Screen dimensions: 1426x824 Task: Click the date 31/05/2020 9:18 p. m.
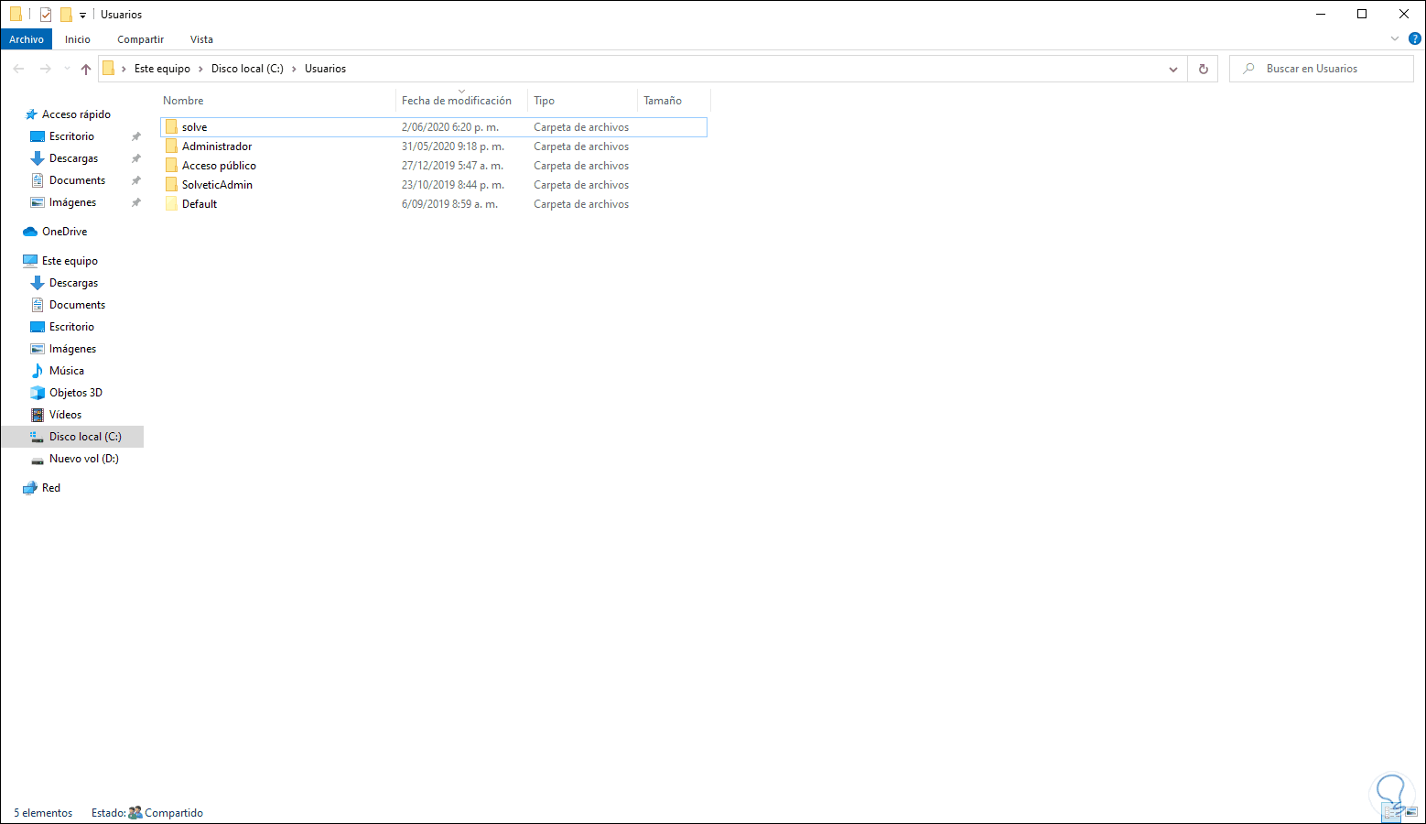pyautogui.click(x=453, y=146)
